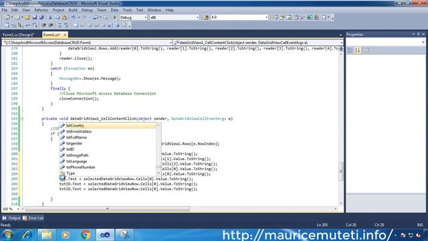The image size is (428, 241).
Task: Open the 4.0 find combo box dropdown
Action: (x=266, y=17)
